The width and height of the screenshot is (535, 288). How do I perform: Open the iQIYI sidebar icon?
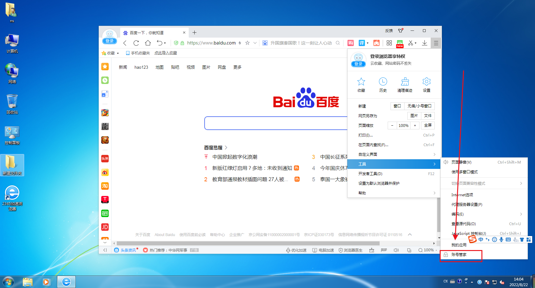coord(105,213)
